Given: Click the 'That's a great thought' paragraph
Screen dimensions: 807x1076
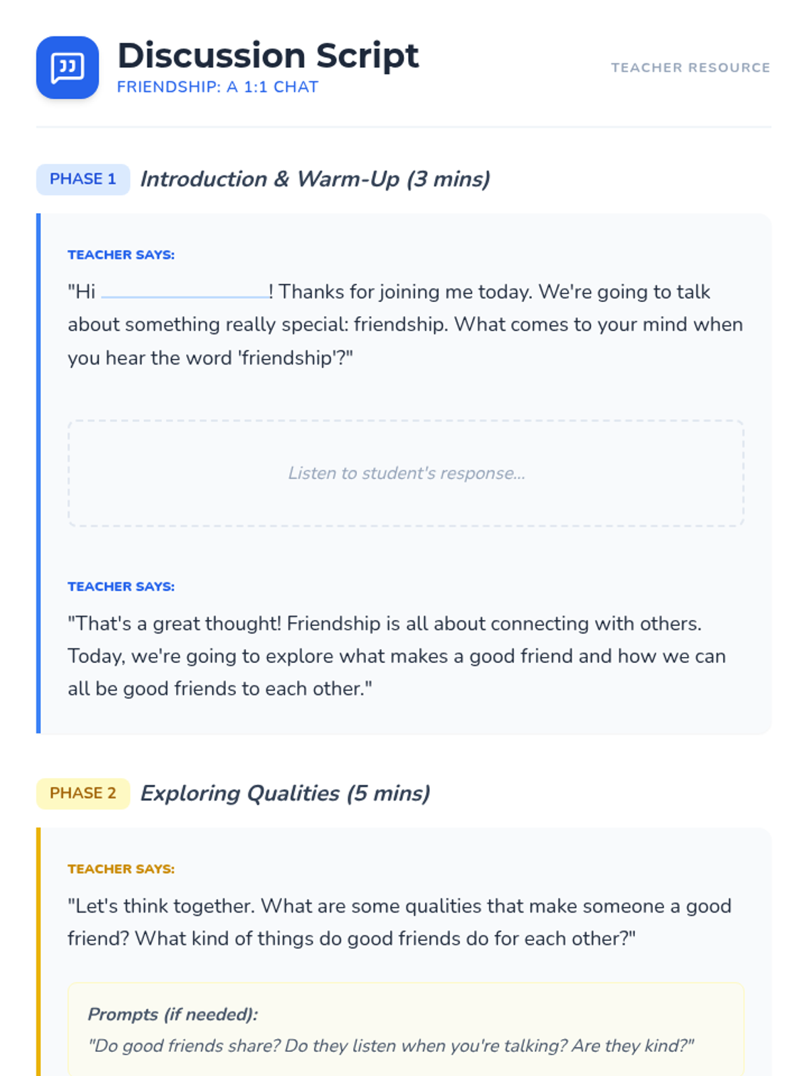Looking at the screenshot, I should [x=397, y=656].
